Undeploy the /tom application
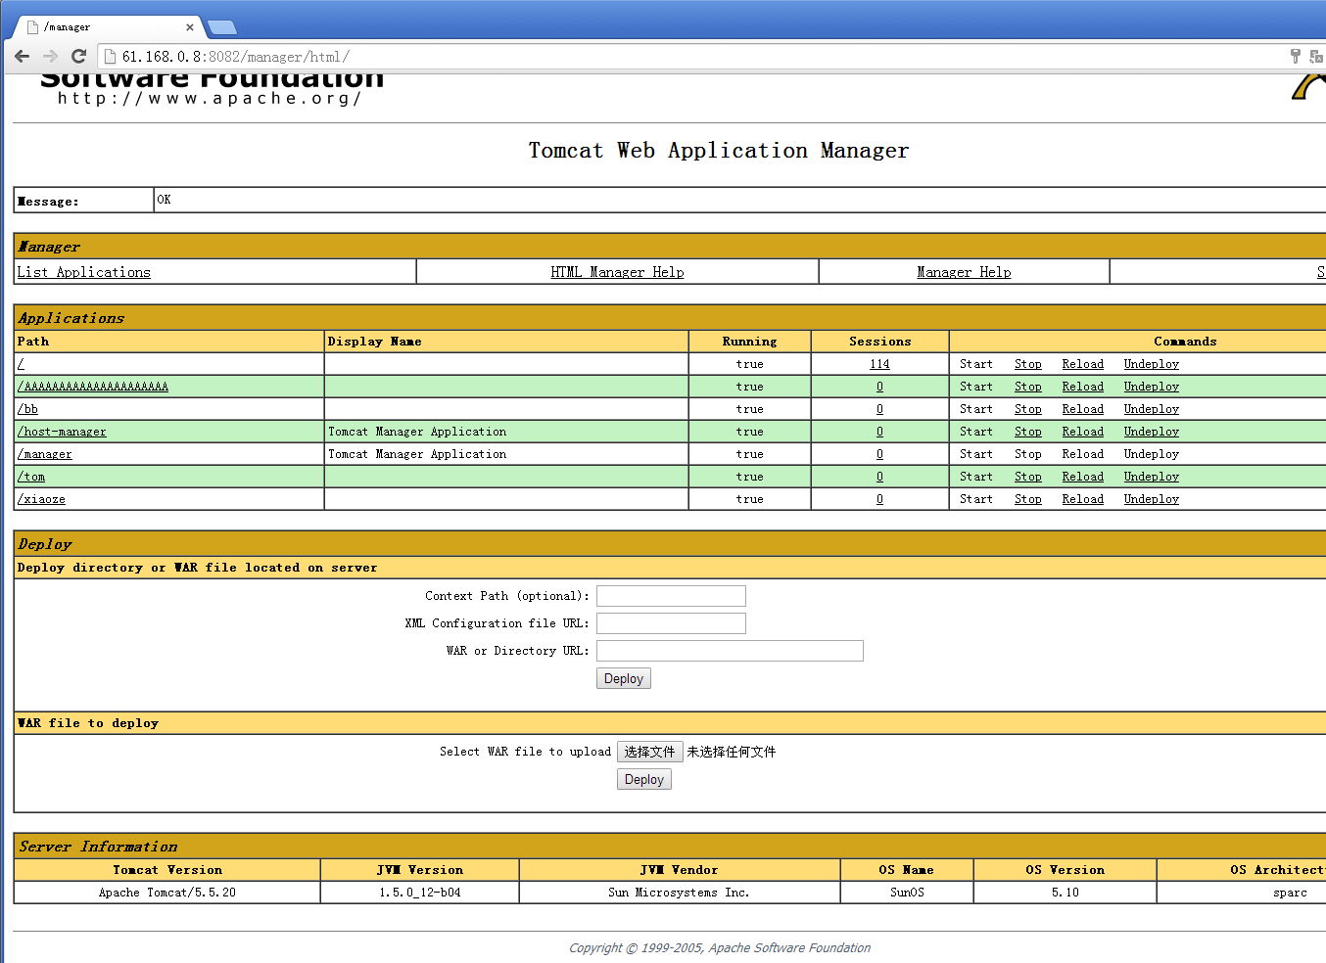1326x963 pixels. 1152,477
